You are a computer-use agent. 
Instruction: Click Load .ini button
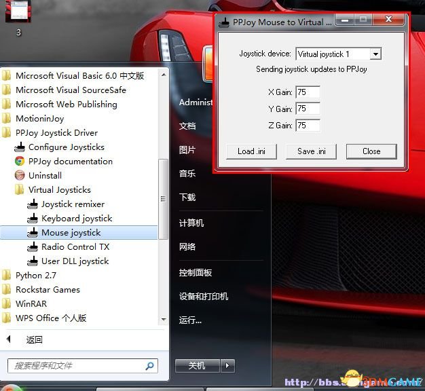(x=251, y=151)
